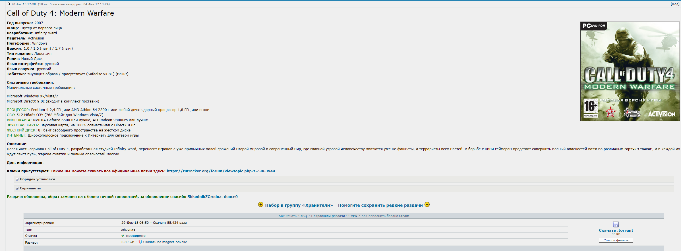Click the floppy disk download icon

pos(616,224)
